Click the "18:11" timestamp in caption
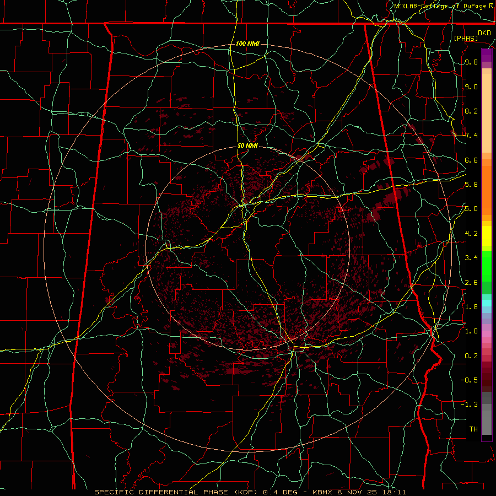Viewport: 496px width, 496px height. (395, 492)
